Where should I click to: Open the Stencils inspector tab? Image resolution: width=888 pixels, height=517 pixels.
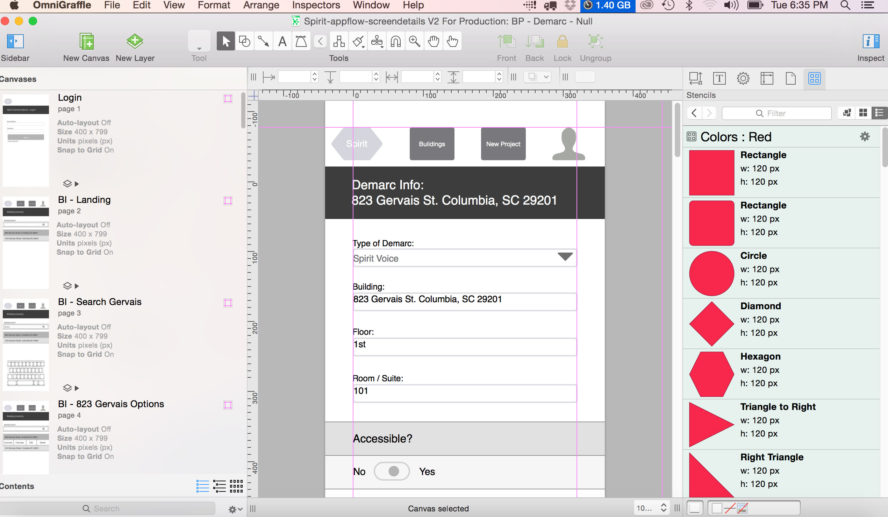814,78
